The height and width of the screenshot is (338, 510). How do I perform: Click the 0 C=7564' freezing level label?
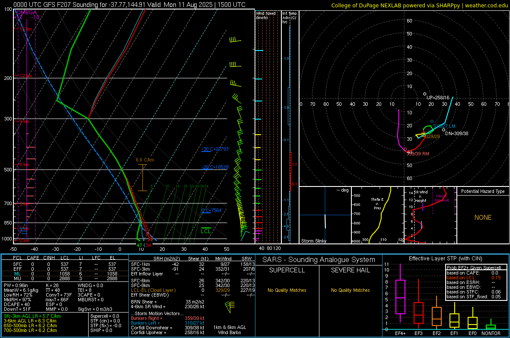[x=212, y=210]
